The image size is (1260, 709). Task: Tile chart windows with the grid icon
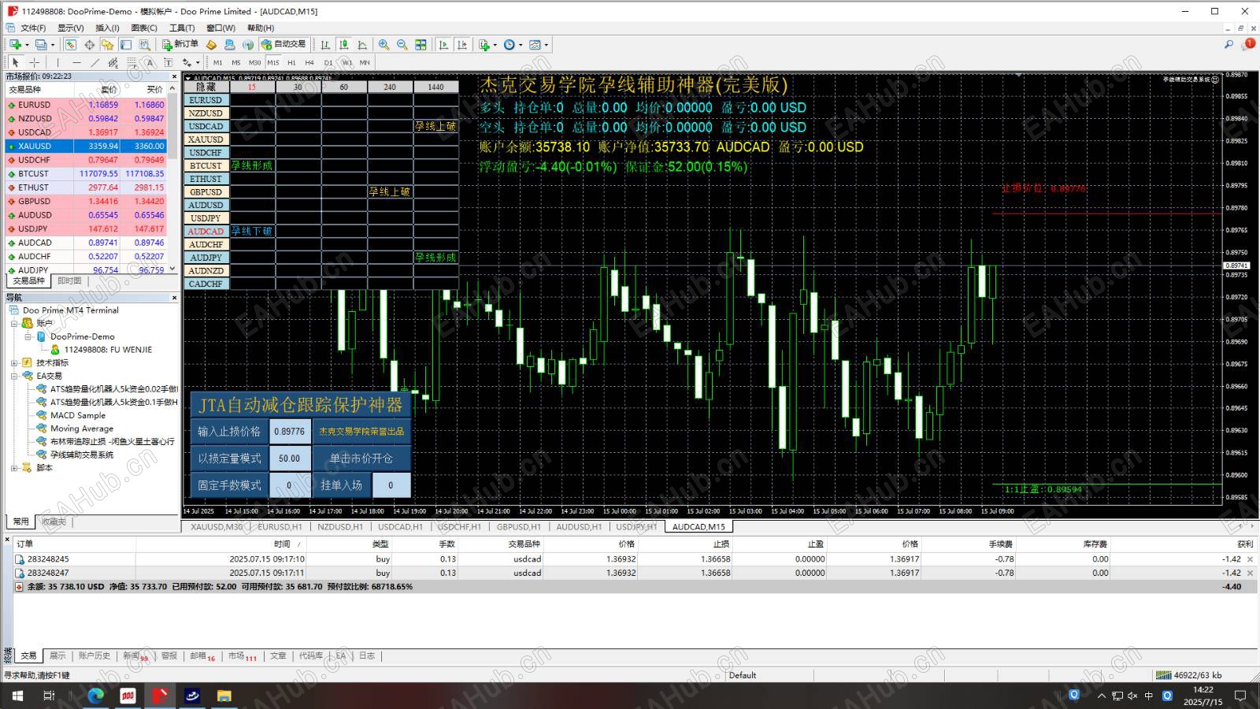click(421, 45)
